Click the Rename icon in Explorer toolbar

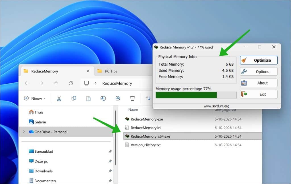pos(103,98)
